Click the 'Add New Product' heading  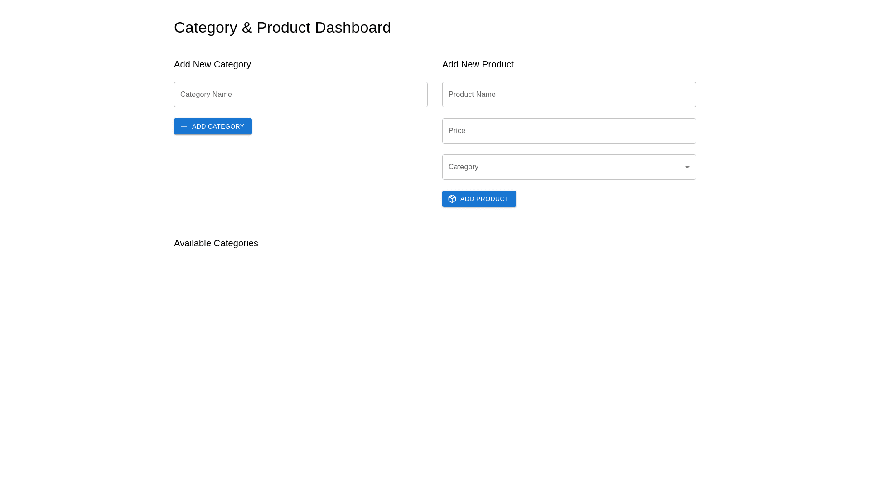click(478, 64)
